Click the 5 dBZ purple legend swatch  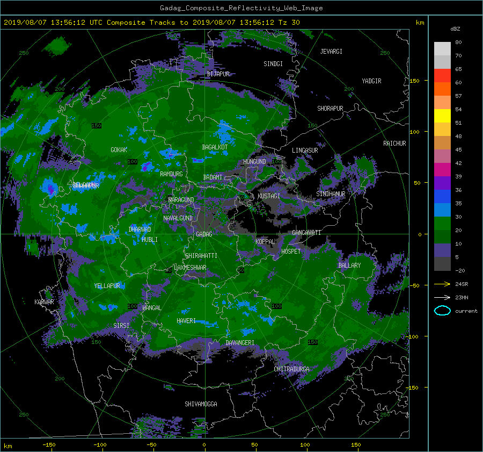click(x=442, y=250)
